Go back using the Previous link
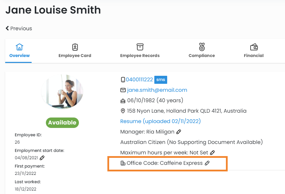 point(19,29)
